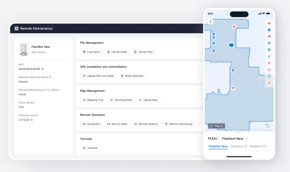This screenshot has height=172, width=290.
Task: Click Upload APK and Install
Action: point(98,76)
